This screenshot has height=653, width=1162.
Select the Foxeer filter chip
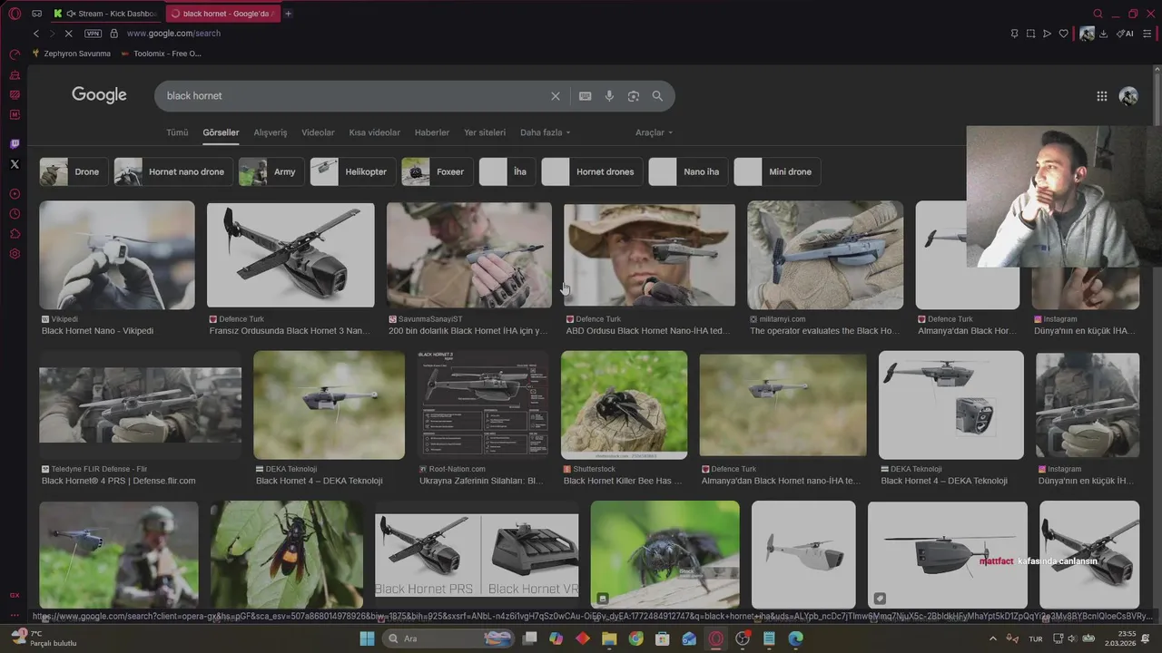[437, 171]
